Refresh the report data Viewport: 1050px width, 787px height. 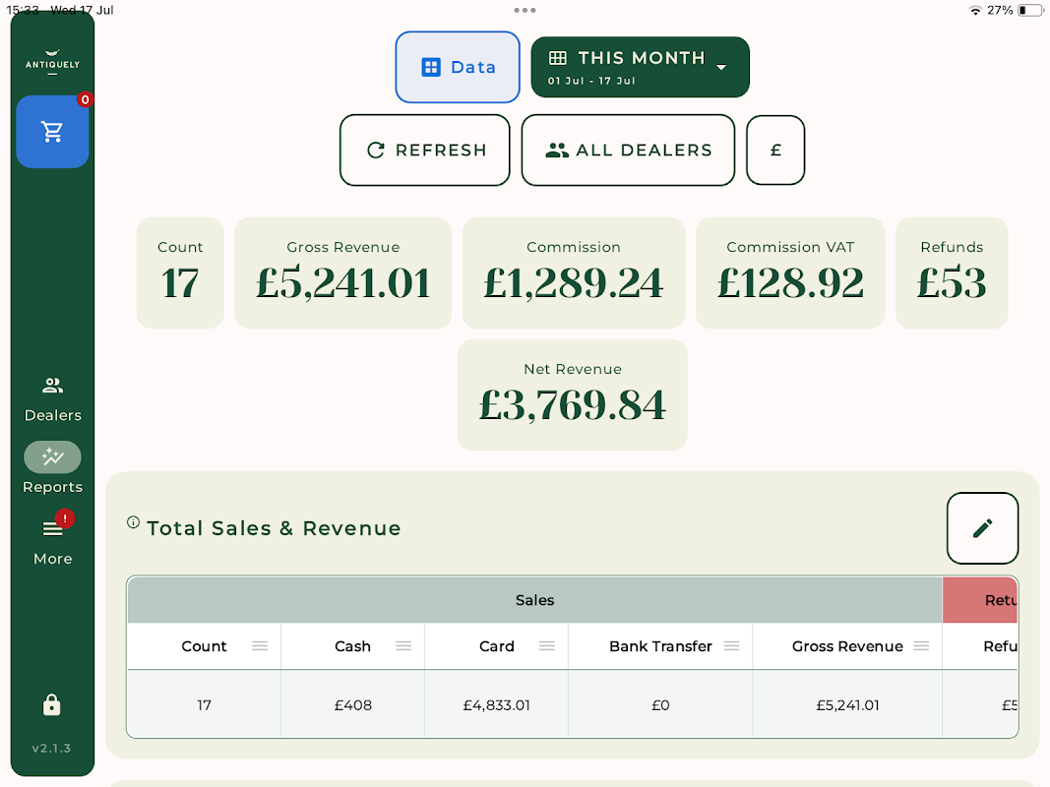pos(425,151)
